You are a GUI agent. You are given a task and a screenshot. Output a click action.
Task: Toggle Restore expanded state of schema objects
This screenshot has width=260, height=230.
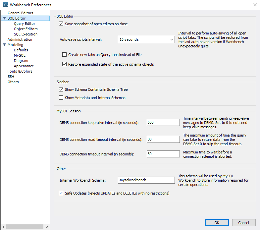pyautogui.click(x=64, y=64)
